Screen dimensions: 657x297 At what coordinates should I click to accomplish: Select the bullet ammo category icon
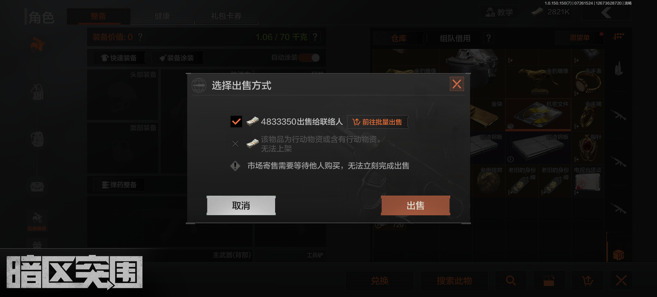pos(619,68)
